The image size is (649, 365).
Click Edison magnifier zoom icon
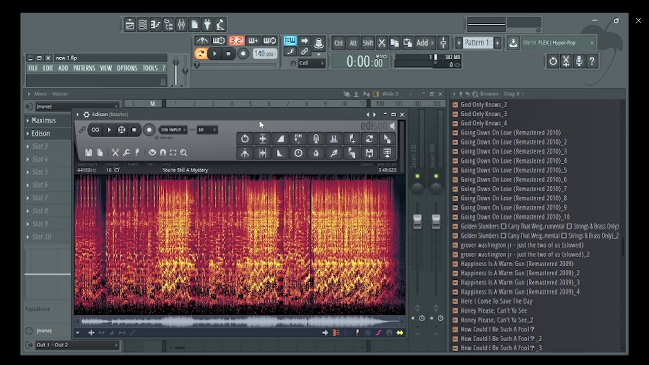[184, 152]
